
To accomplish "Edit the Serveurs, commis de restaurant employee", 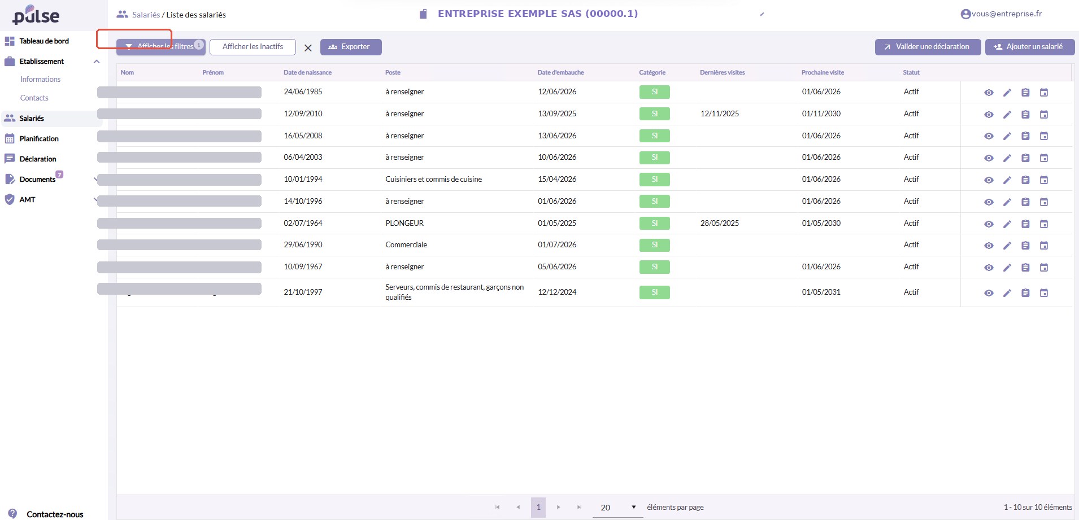I will click(x=1007, y=293).
